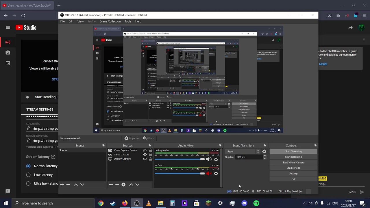Click the share arrow icon in YouTube Studio
Screen dimensions: 370x208
click(350, 28)
